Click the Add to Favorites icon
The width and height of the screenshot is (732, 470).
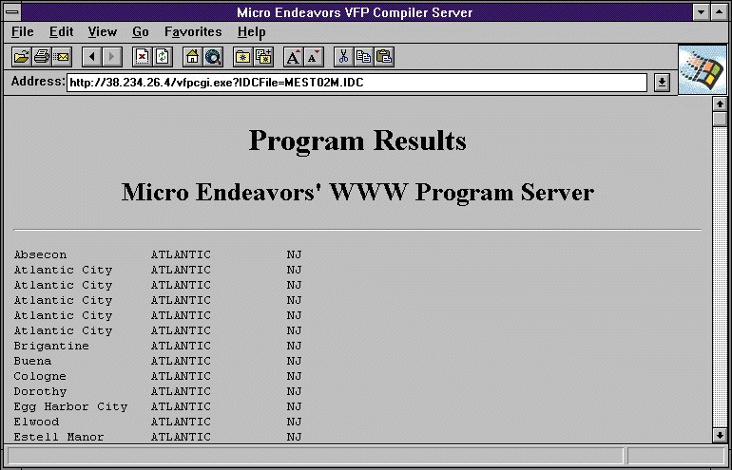click(263, 57)
